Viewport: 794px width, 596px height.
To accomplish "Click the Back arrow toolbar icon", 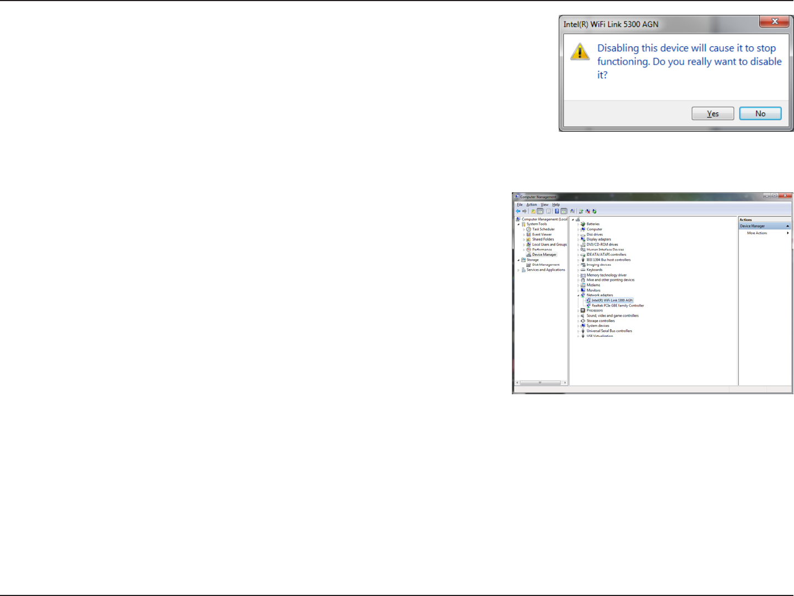I will [x=518, y=211].
